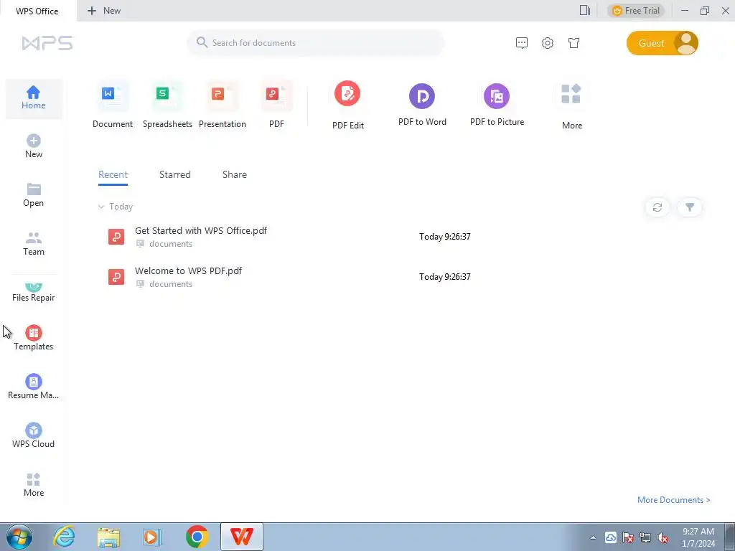Collapse the Today group chevron

pos(100,207)
